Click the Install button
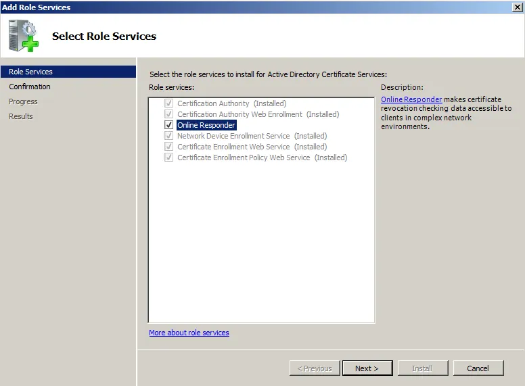Viewport: 525px width, 386px height. [x=422, y=368]
